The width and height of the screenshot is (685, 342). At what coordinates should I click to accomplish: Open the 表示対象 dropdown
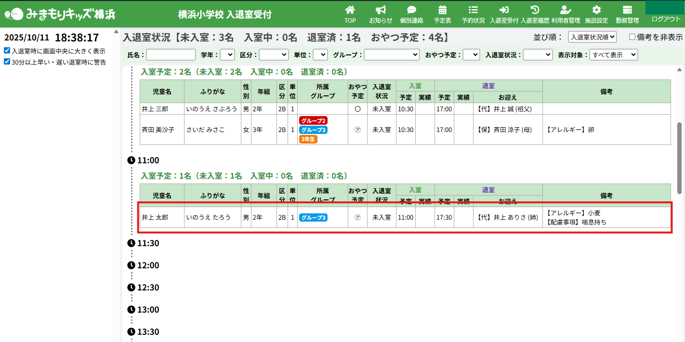click(x=613, y=55)
